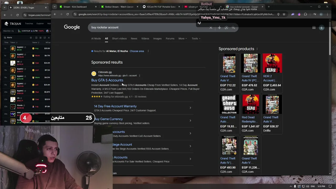Open RDR 2 Account product listing
The height and width of the screenshot is (189, 336).
point(272,73)
